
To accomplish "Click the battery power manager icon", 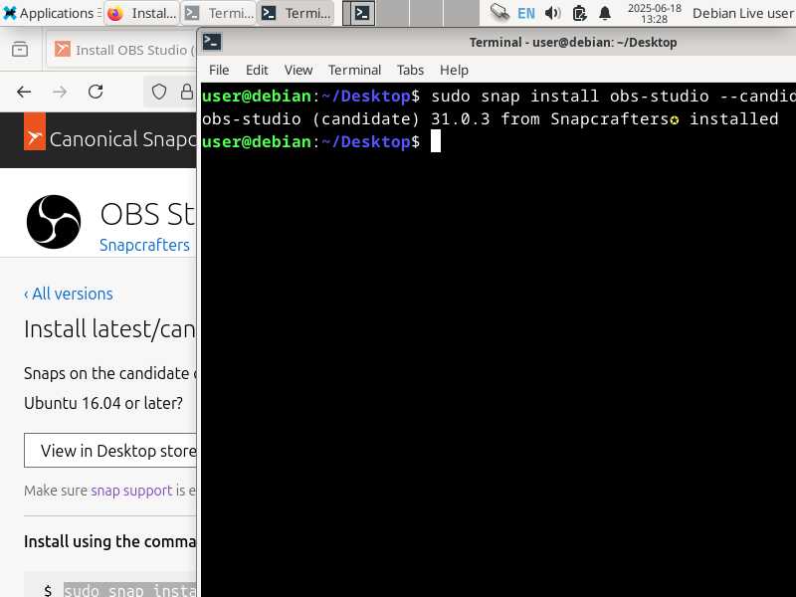I will click(579, 13).
